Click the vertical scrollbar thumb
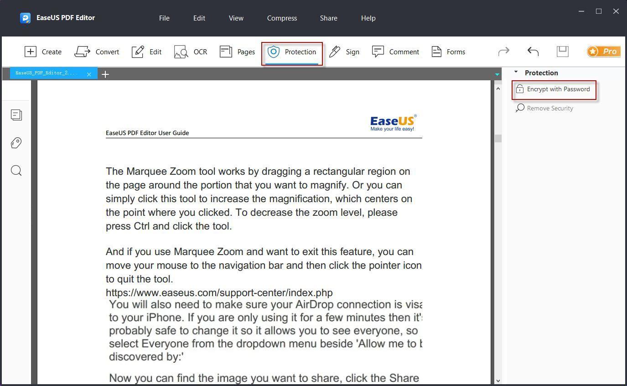 [498, 138]
